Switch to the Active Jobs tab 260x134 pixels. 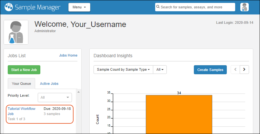pos(49,84)
